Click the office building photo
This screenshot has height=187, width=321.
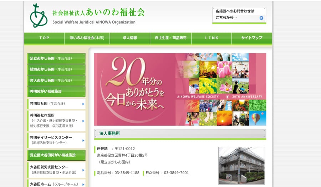(241, 166)
